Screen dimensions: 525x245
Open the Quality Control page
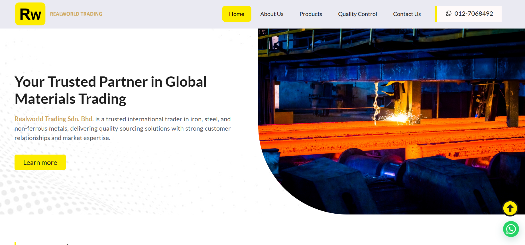click(x=357, y=14)
